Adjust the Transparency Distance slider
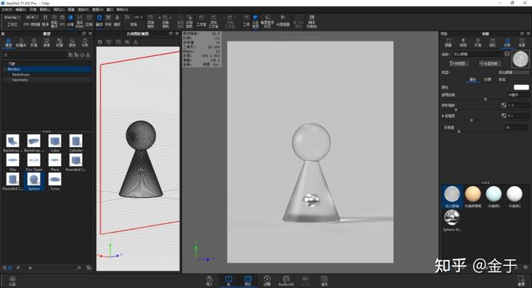 point(485,99)
